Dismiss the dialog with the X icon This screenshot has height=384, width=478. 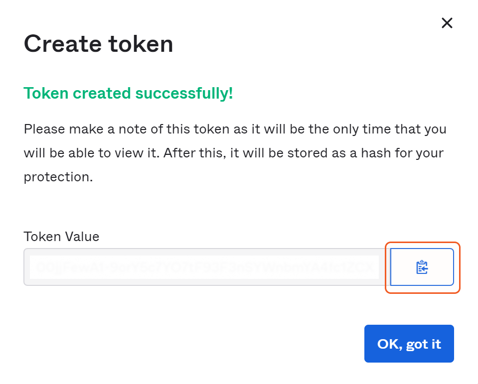point(447,23)
